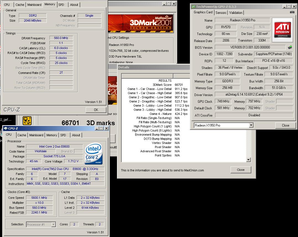Open the Cache tab in upper CPU-Z window
The image size is (298, 237).
pyautogui.click(x=20, y=5)
